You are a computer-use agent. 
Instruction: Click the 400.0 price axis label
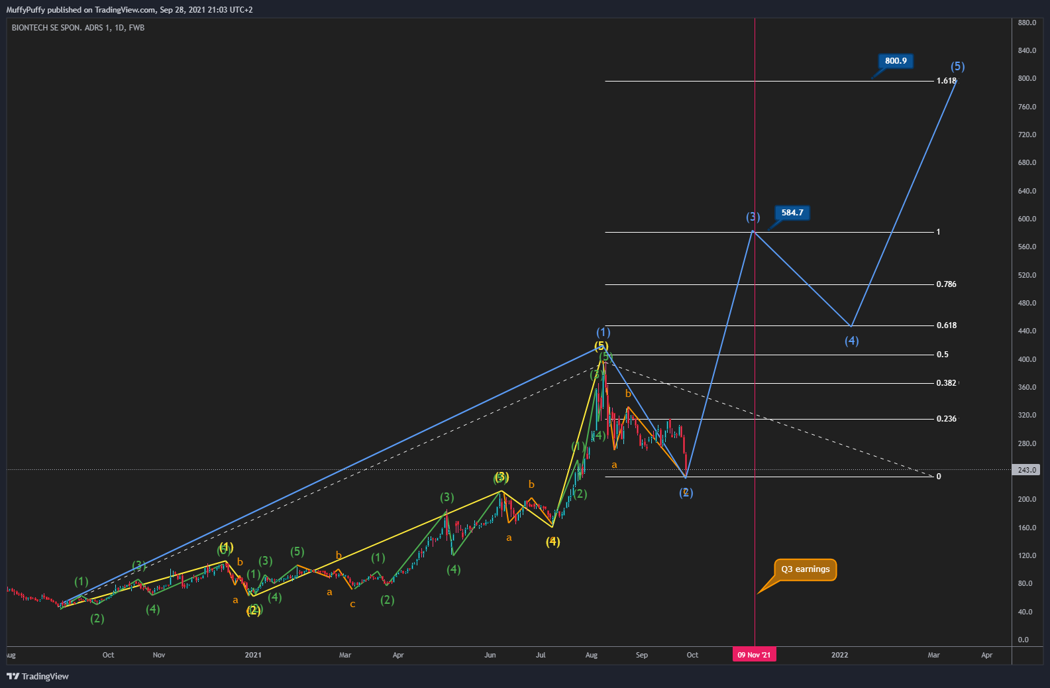coord(1027,359)
